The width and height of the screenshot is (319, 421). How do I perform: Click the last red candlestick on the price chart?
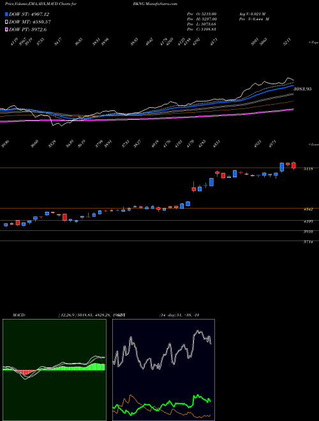tap(293, 165)
